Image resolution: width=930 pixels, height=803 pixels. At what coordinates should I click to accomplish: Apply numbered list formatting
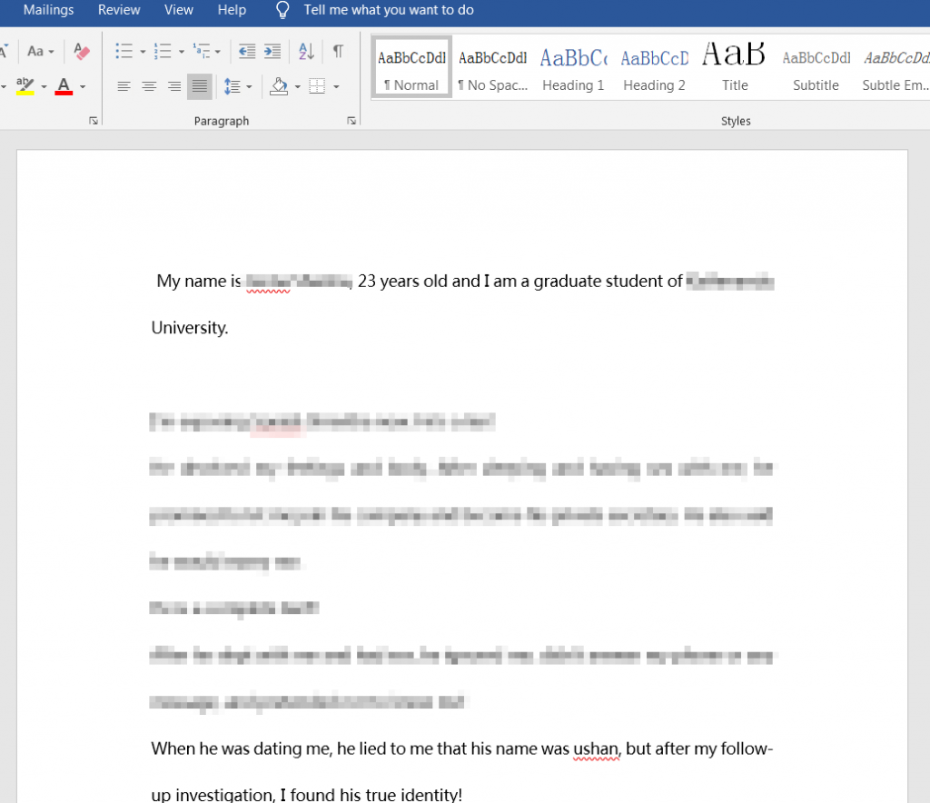pyautogui.click(x=163, y=52)
